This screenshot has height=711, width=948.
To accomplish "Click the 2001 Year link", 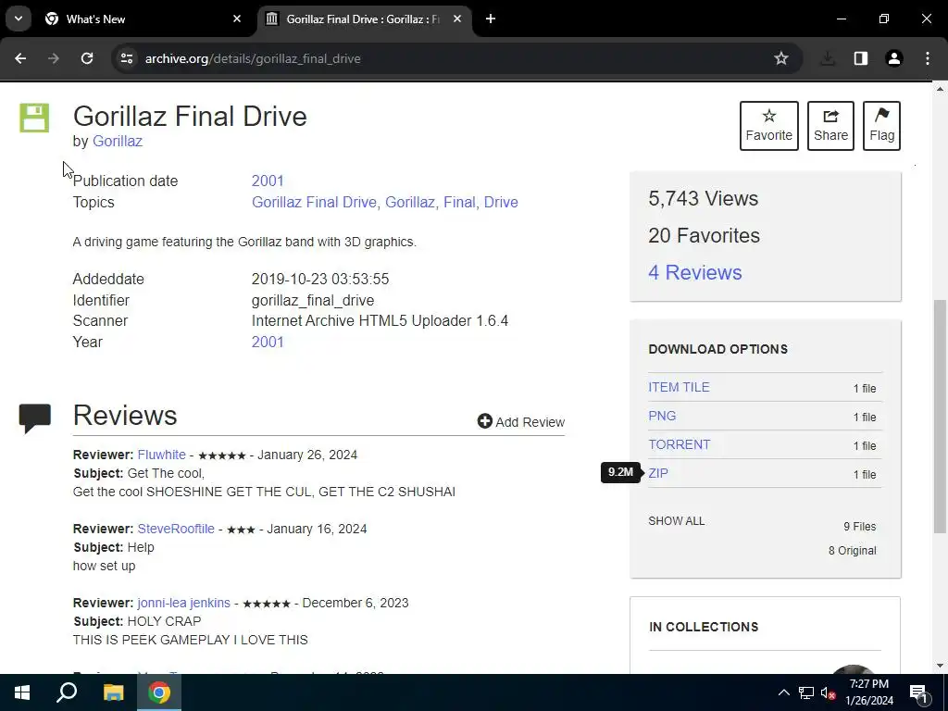I will [x=268, y=342].
